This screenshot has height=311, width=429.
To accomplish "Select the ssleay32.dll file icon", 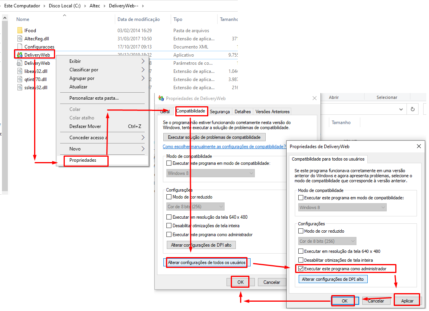I will point(20,88).
